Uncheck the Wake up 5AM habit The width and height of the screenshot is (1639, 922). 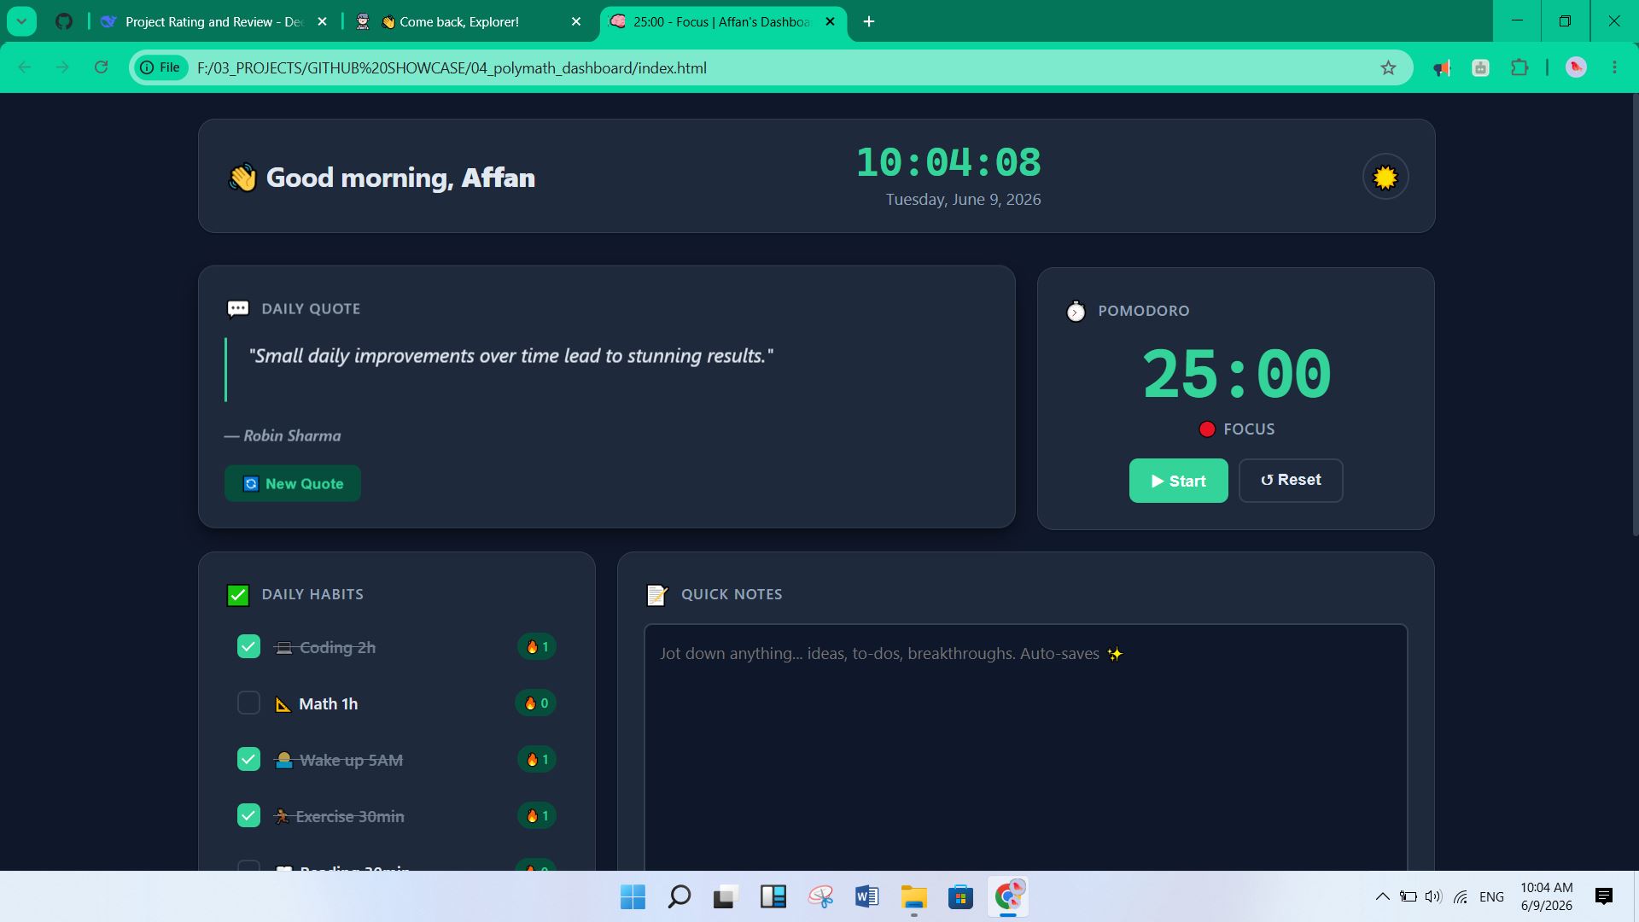pos(248,759)
